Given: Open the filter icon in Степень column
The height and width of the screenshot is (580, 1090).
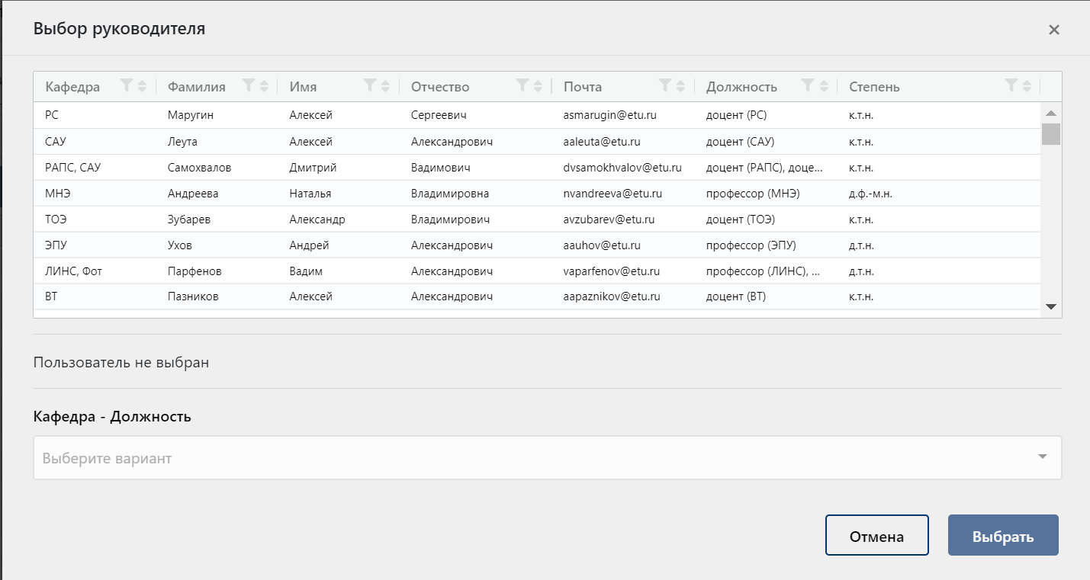Looking at the screenshot, I should [1011, 85].
